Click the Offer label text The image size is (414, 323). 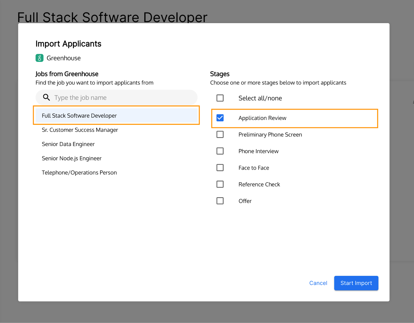(245, 201)
